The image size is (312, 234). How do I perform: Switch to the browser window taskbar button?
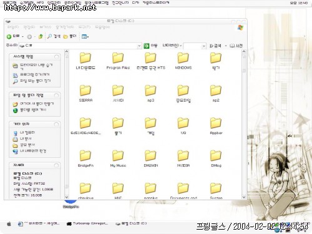click(x=39, y=223)
